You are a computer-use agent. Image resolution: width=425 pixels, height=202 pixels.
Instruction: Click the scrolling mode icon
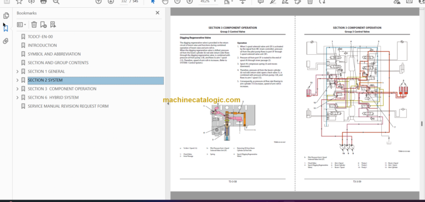click(242, 2)
